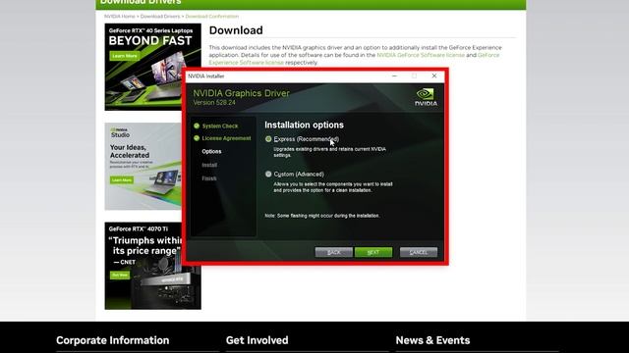Close the NVIDIA Installer window

(x=434, y=76)
